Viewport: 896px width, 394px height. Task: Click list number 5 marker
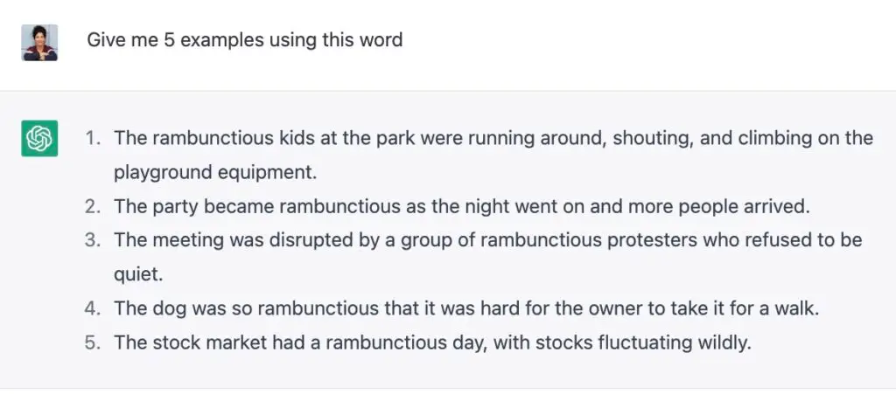pyautogui.click(x=93, y=342)
